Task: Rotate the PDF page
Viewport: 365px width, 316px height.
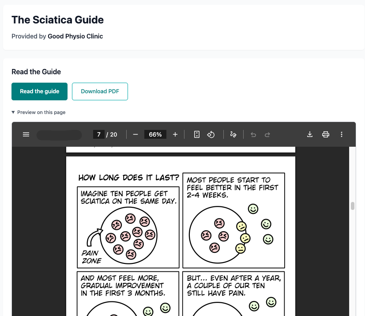Action: (x=211, y=134)
